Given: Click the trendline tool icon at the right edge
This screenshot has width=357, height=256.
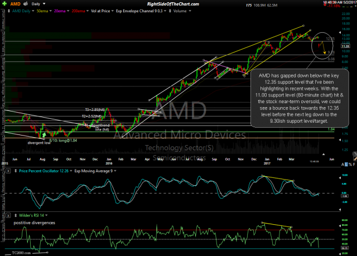Looking at the screenshot, I should (355, 158).
